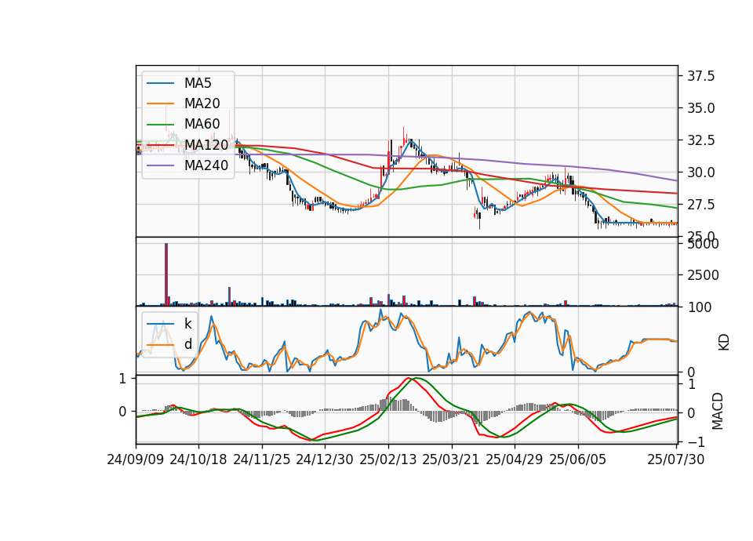The height and width of the screenshot is (541, 753).
Task: Click the MA20 legend label
Action: [202, 103]
